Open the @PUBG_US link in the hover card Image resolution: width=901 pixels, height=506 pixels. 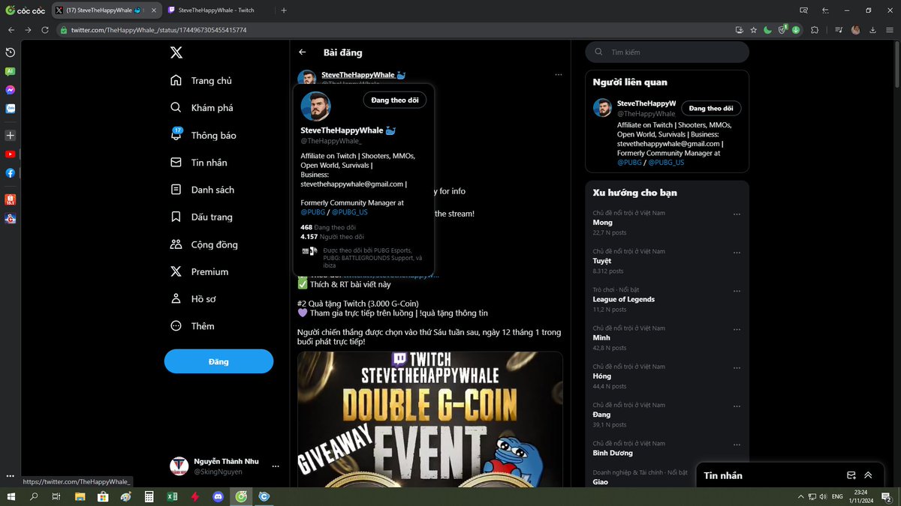coord(350,212)
